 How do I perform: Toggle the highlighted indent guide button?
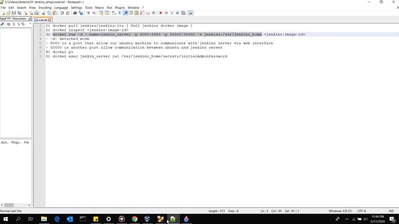click(x=125, y=13)
